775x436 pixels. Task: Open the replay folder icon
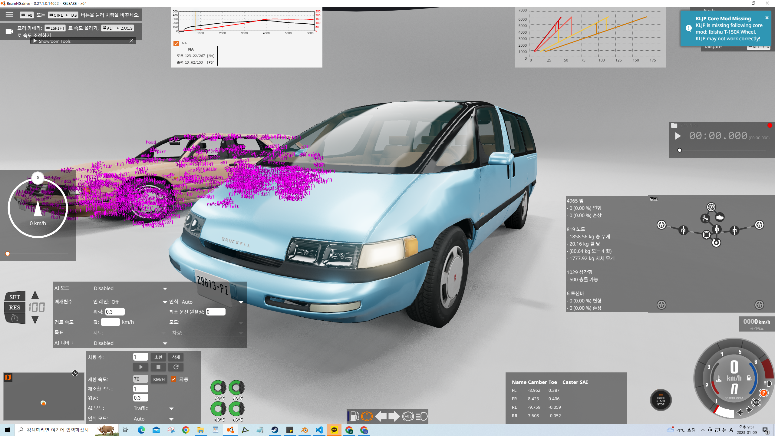[x=674, y=125]
